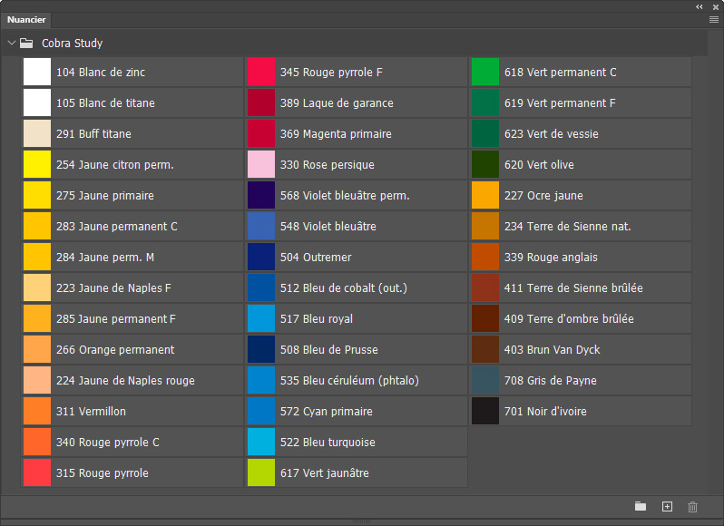Pick the 618 Vert permanent C color swatch
Screen dimensions: 724x526
(x=484, y=72)
